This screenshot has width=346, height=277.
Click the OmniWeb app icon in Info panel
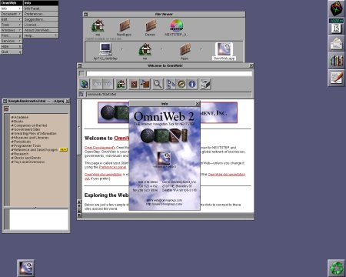click(164, 159)
